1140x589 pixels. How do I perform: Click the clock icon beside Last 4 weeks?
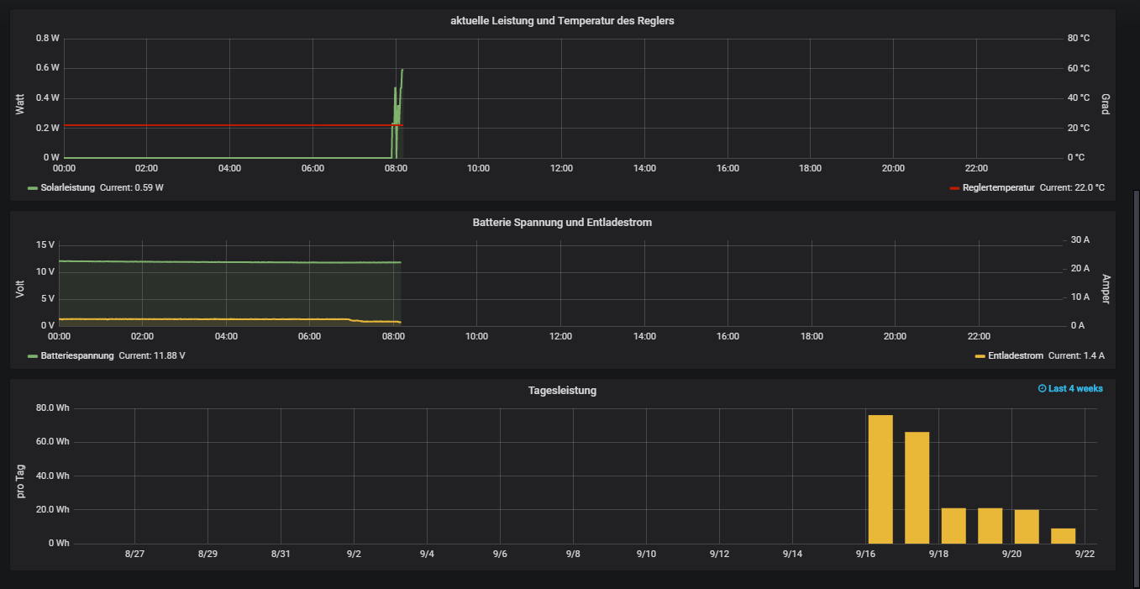1043,389
